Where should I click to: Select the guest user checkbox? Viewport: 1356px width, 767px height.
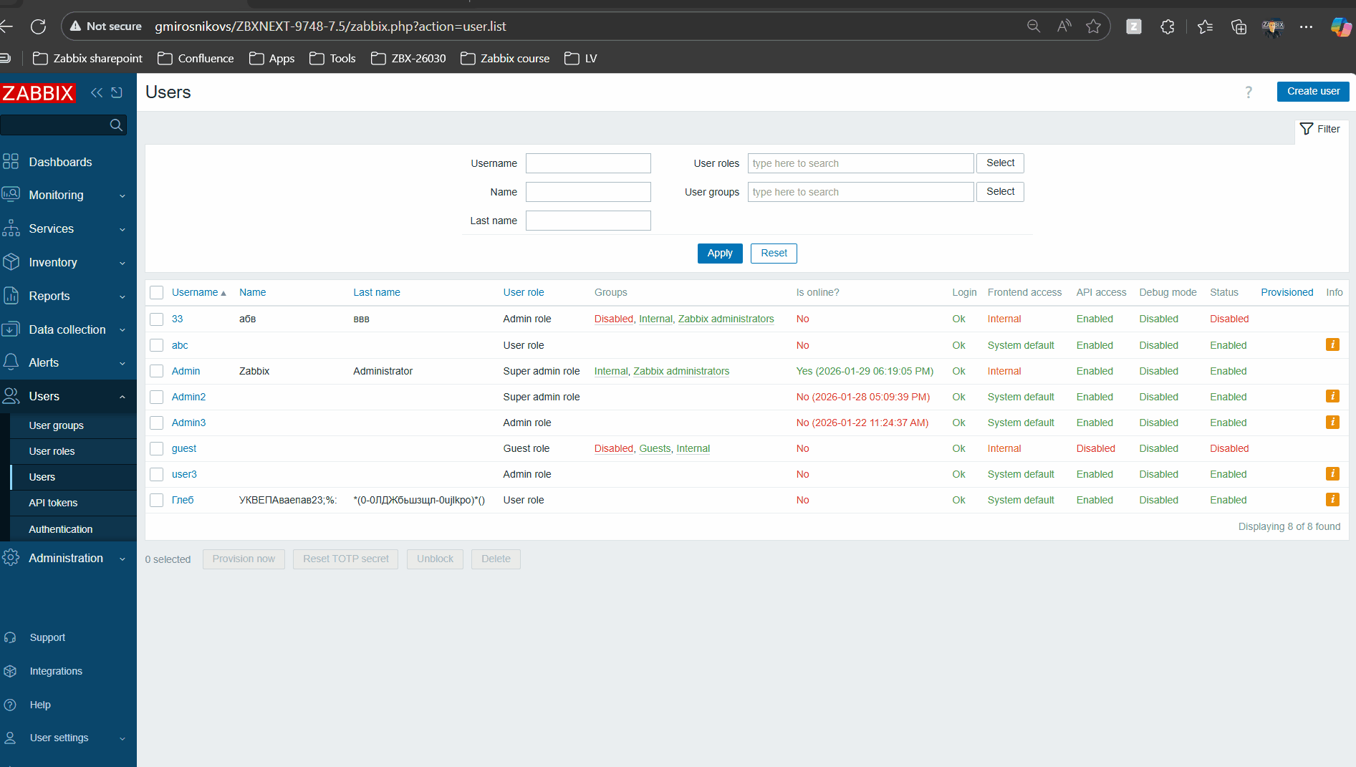point(157,448)
